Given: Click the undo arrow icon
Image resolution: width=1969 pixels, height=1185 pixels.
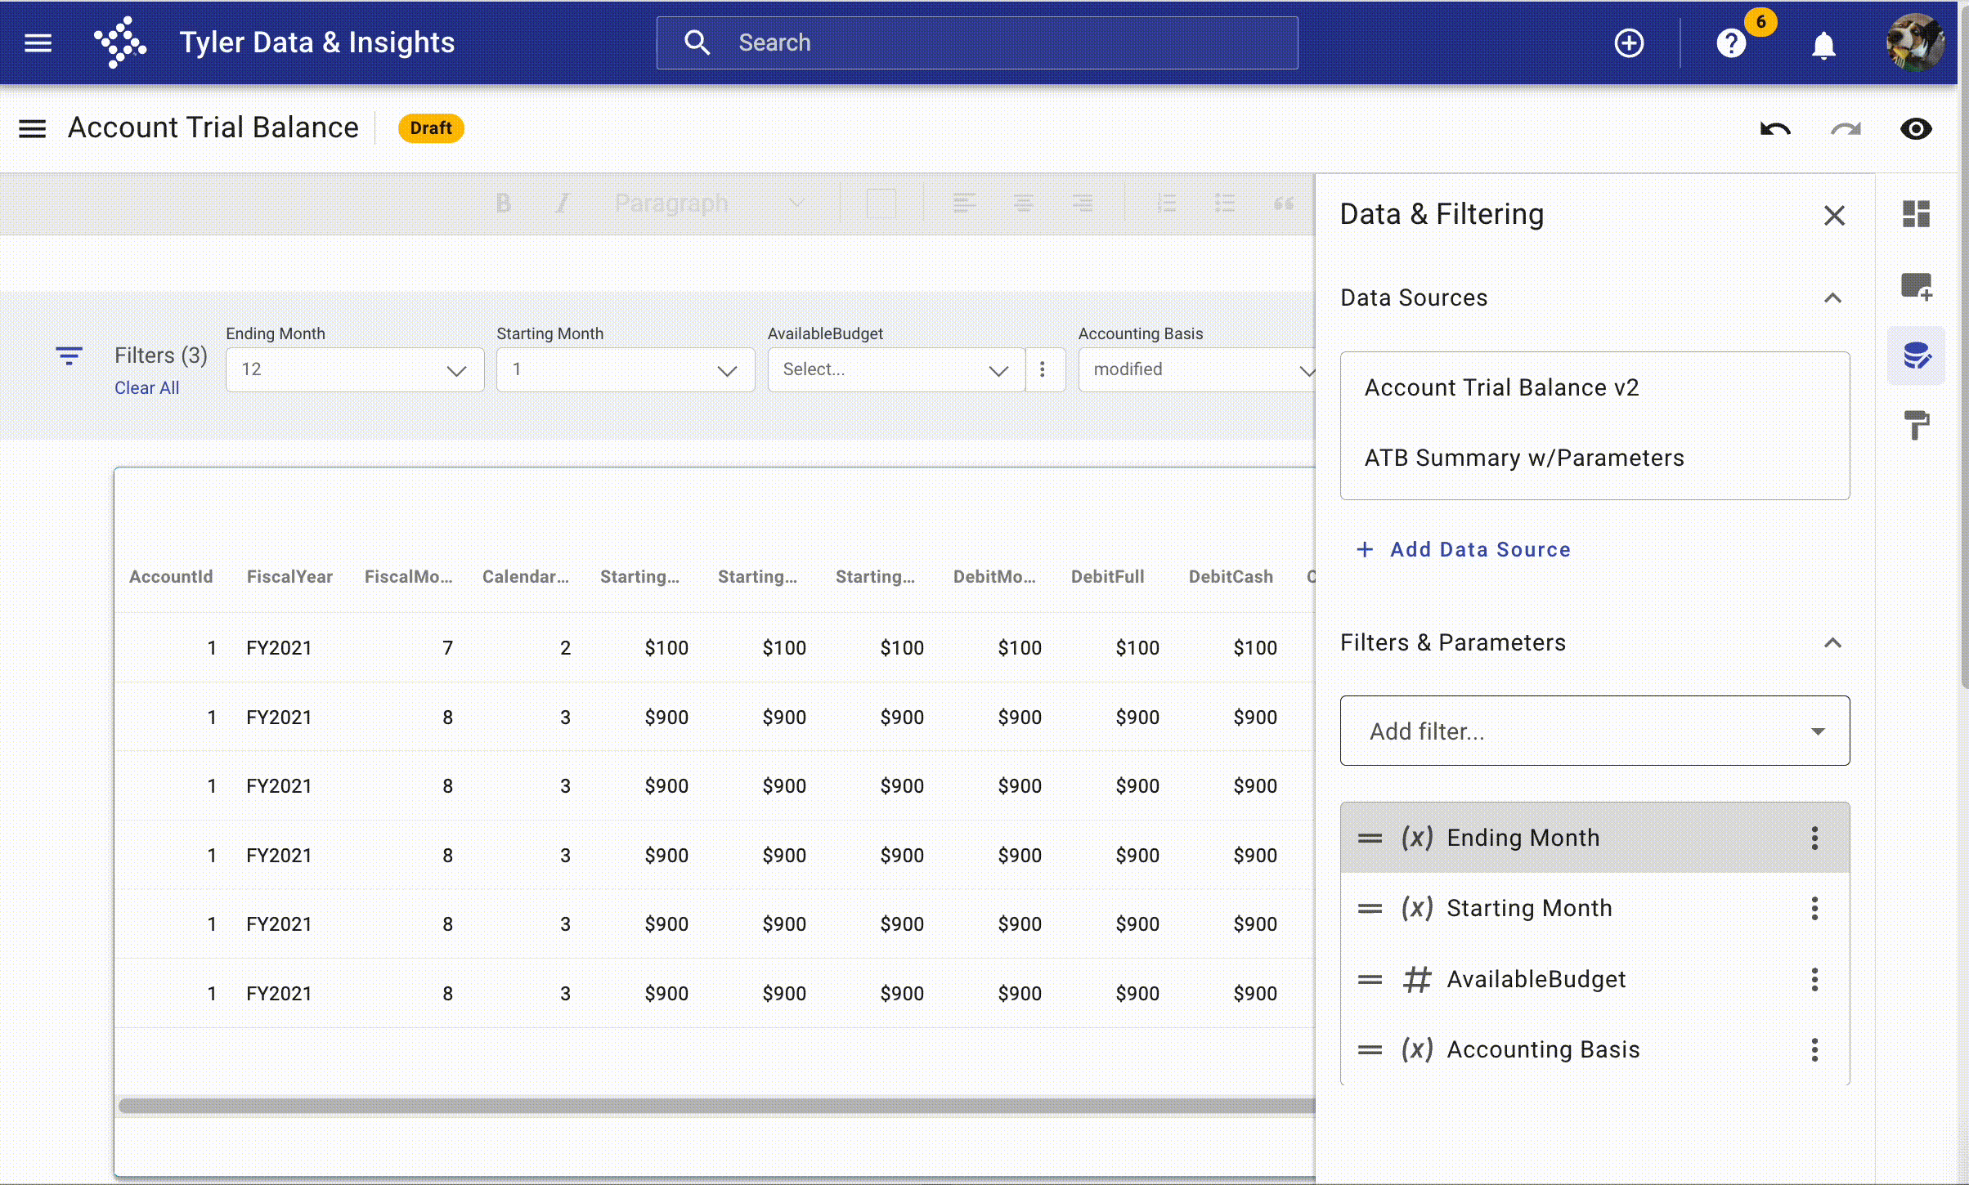Looking at the screenshot, I should (x=1775, y=129).
